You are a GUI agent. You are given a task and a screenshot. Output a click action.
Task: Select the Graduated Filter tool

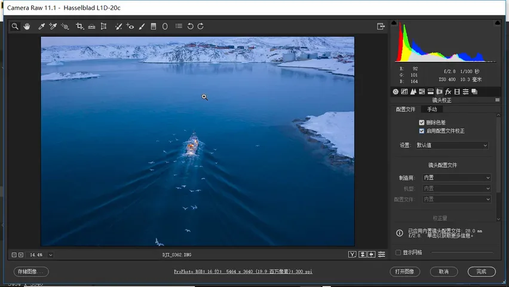click(x=154, y=26)
